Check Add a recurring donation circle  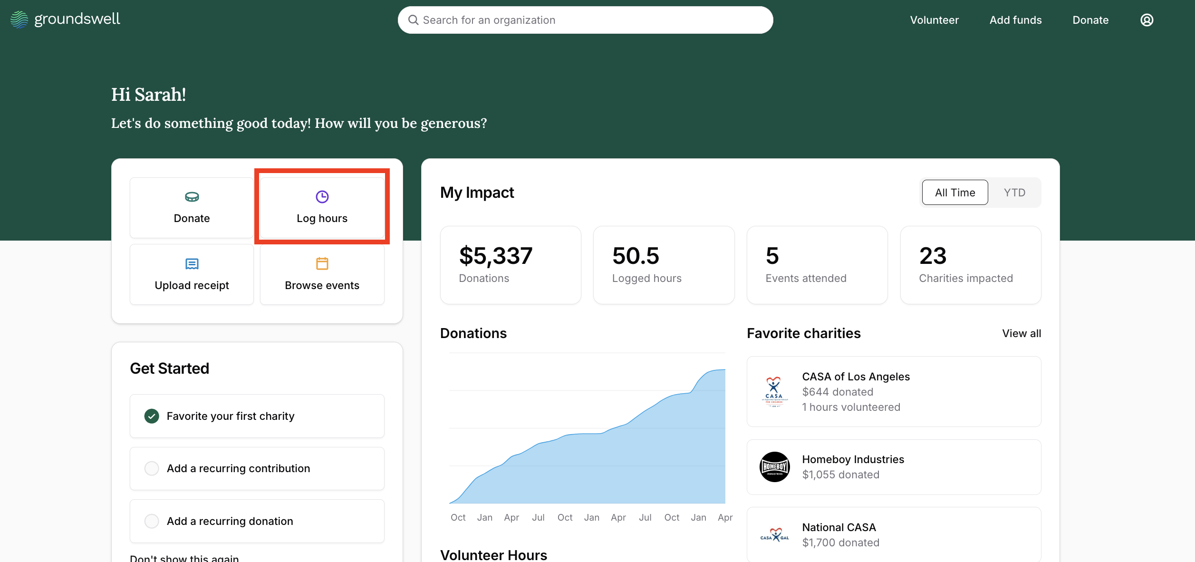click(152, 521)
